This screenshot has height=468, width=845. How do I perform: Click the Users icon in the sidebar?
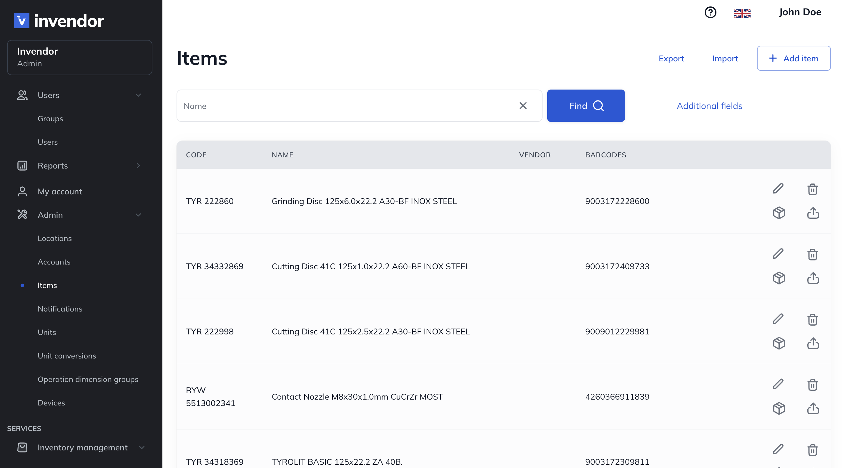click(x=22, y=95)
